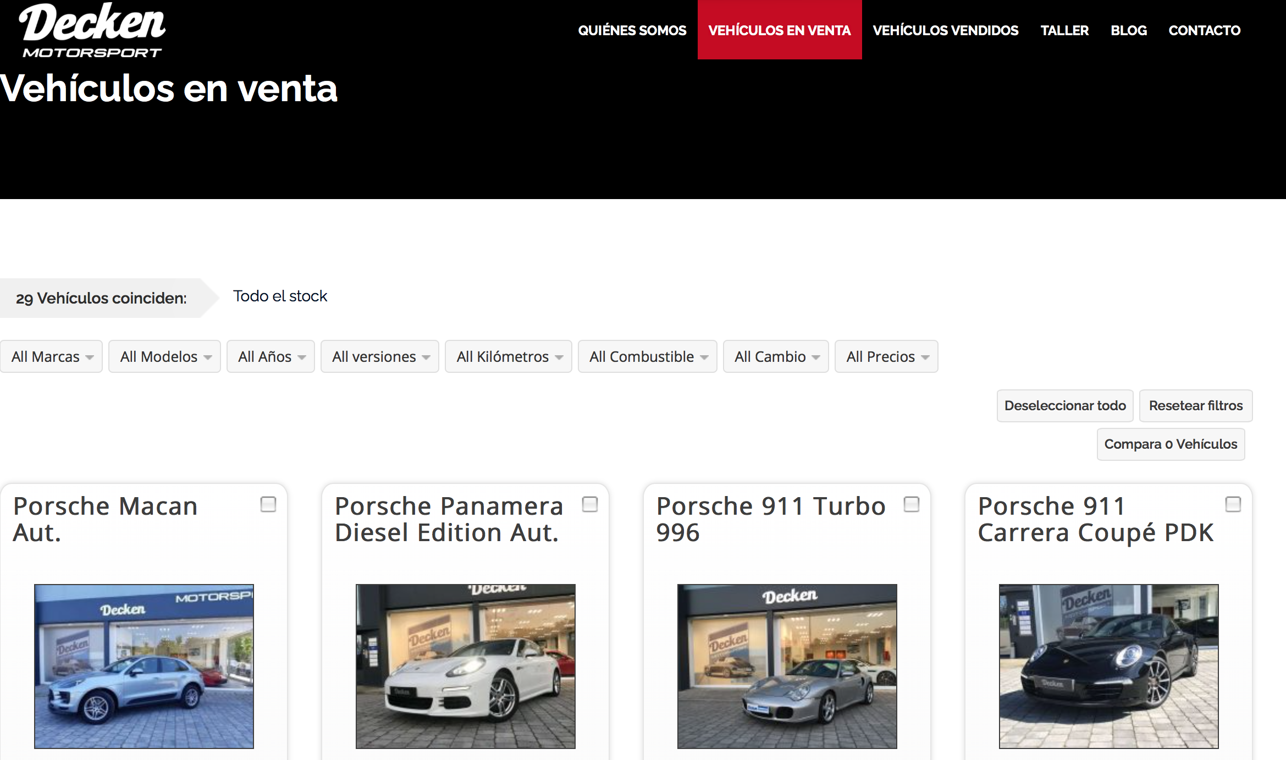
Task: Select the Vehículos en Venta tab
Action: pos(780,30)
